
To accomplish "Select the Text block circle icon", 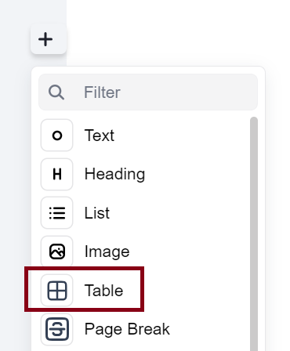I will click(x=56, y=136).
